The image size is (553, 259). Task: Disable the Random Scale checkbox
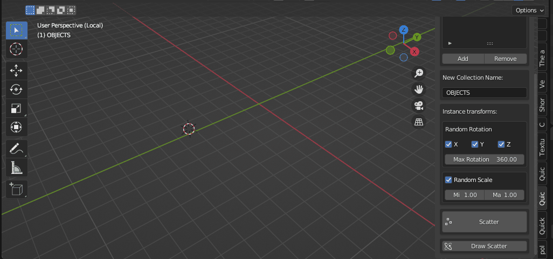(448, 180)
